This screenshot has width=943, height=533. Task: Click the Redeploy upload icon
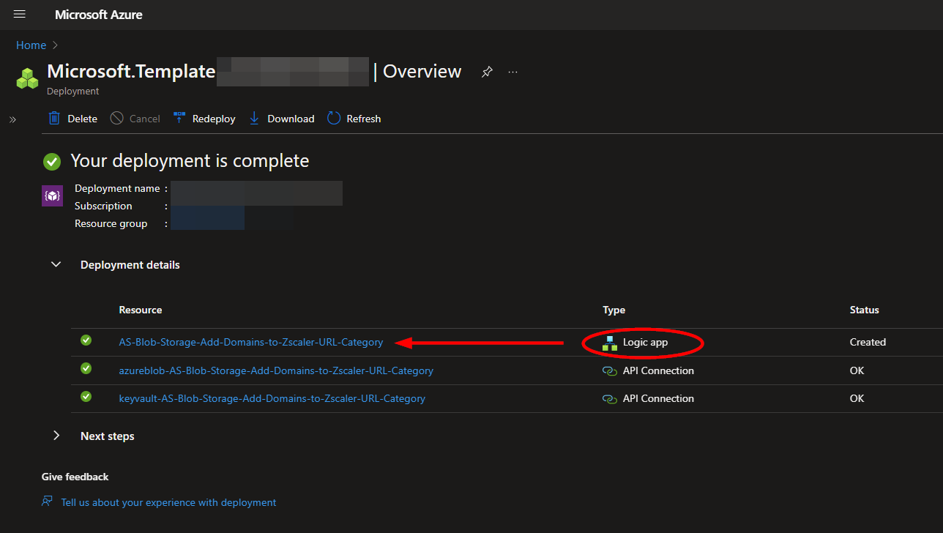[179, 118]
